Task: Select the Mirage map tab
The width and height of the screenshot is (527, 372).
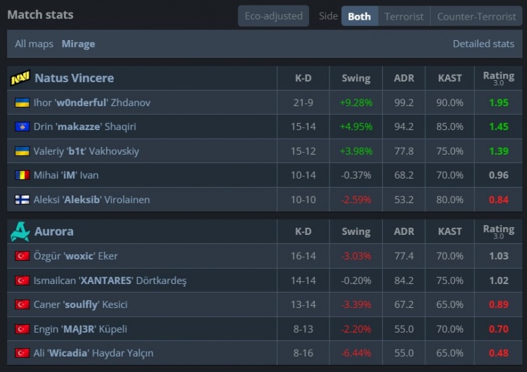Action: pos(78,44)
